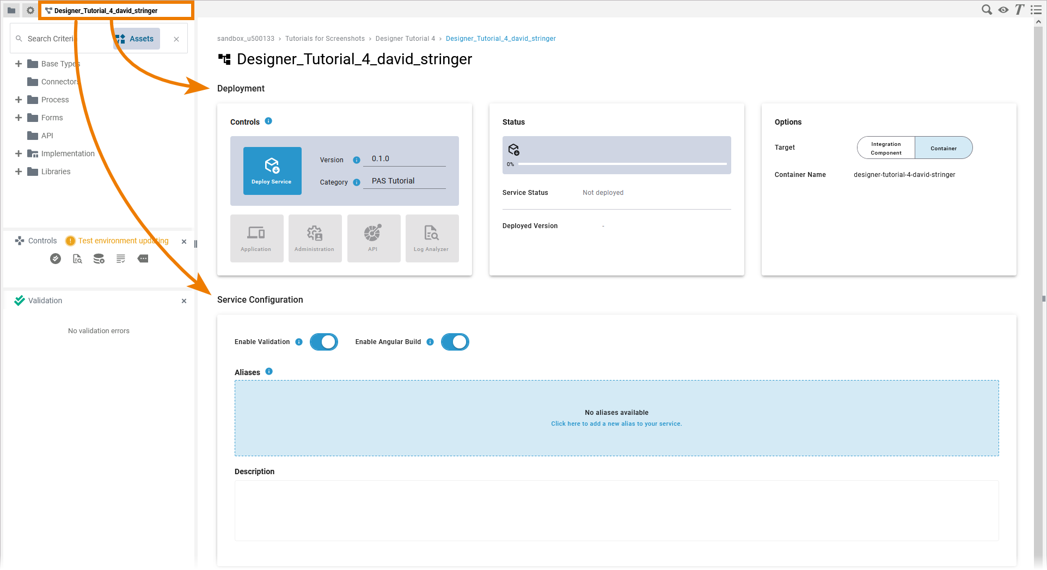Screen dimensions: 1047x570
Task: Expand the Libraries folder
Action: pyautogui.click(x=19, y=171)
